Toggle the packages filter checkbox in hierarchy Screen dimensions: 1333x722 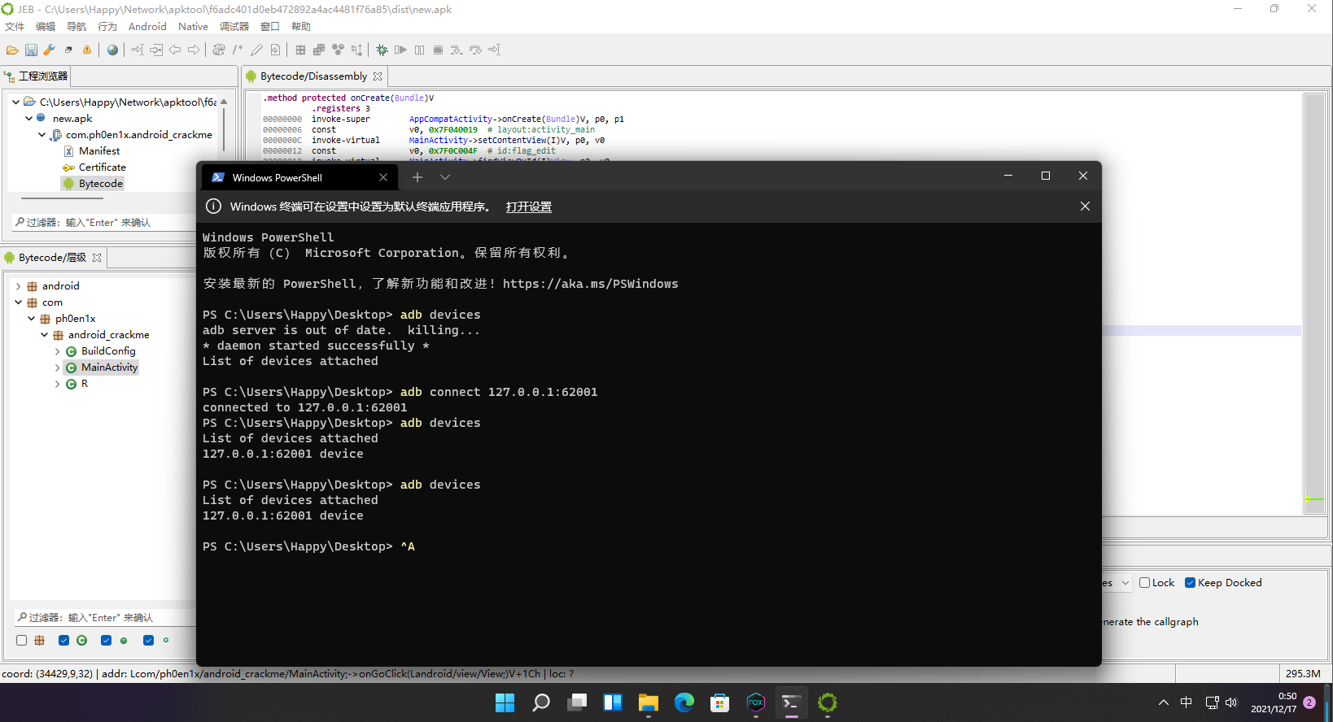pos(21,641)
